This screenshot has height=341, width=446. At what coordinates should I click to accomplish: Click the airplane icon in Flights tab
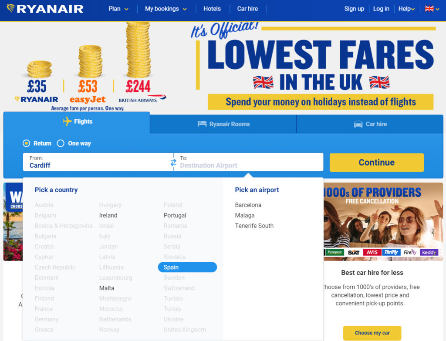pos(67,121)
